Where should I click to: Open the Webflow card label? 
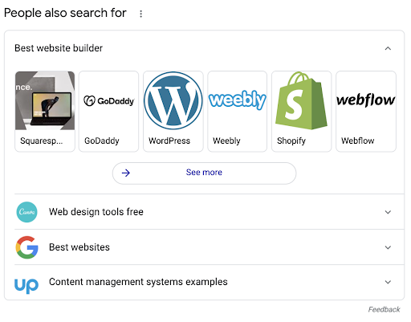pyautogui.click(x=358, y=141)
